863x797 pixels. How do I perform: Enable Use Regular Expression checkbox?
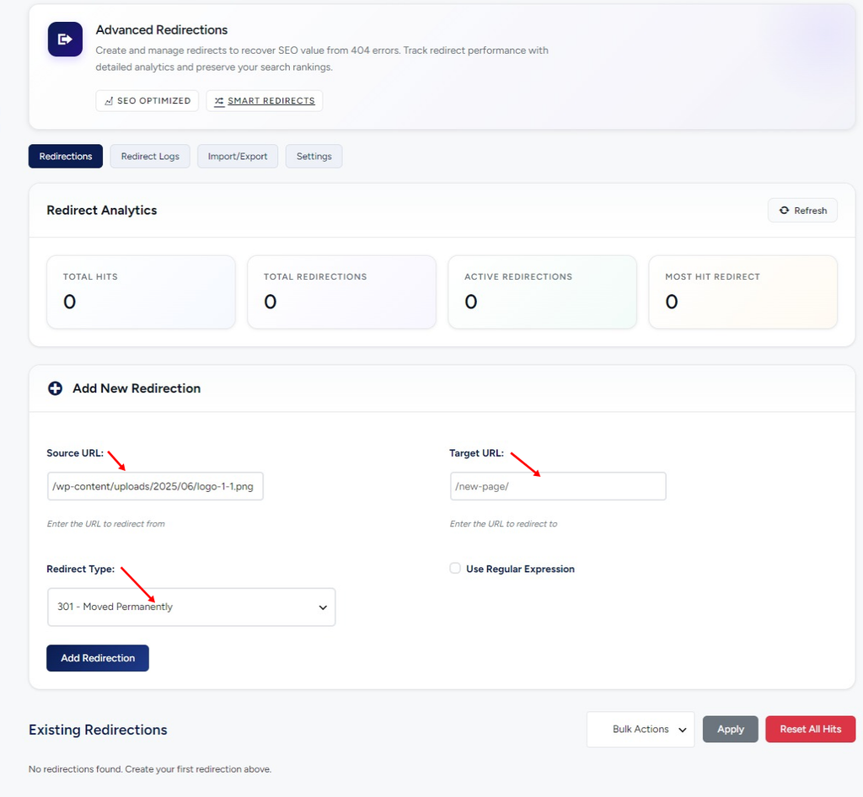455,568
